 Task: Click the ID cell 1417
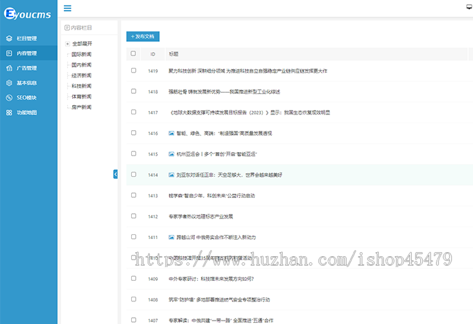tap(153, 112)
